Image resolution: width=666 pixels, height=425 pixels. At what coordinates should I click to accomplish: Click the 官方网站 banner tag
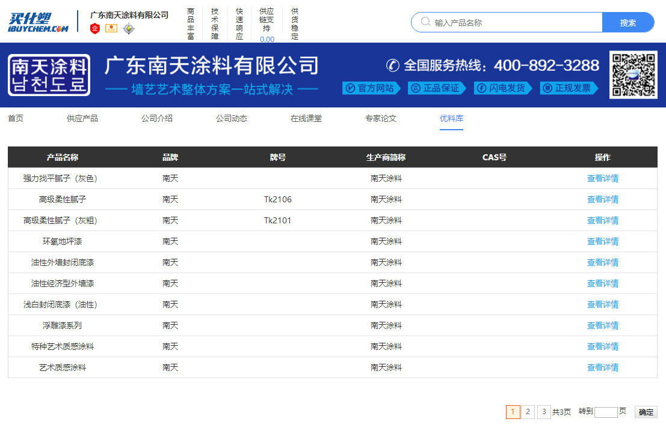(x=371, y=88)
